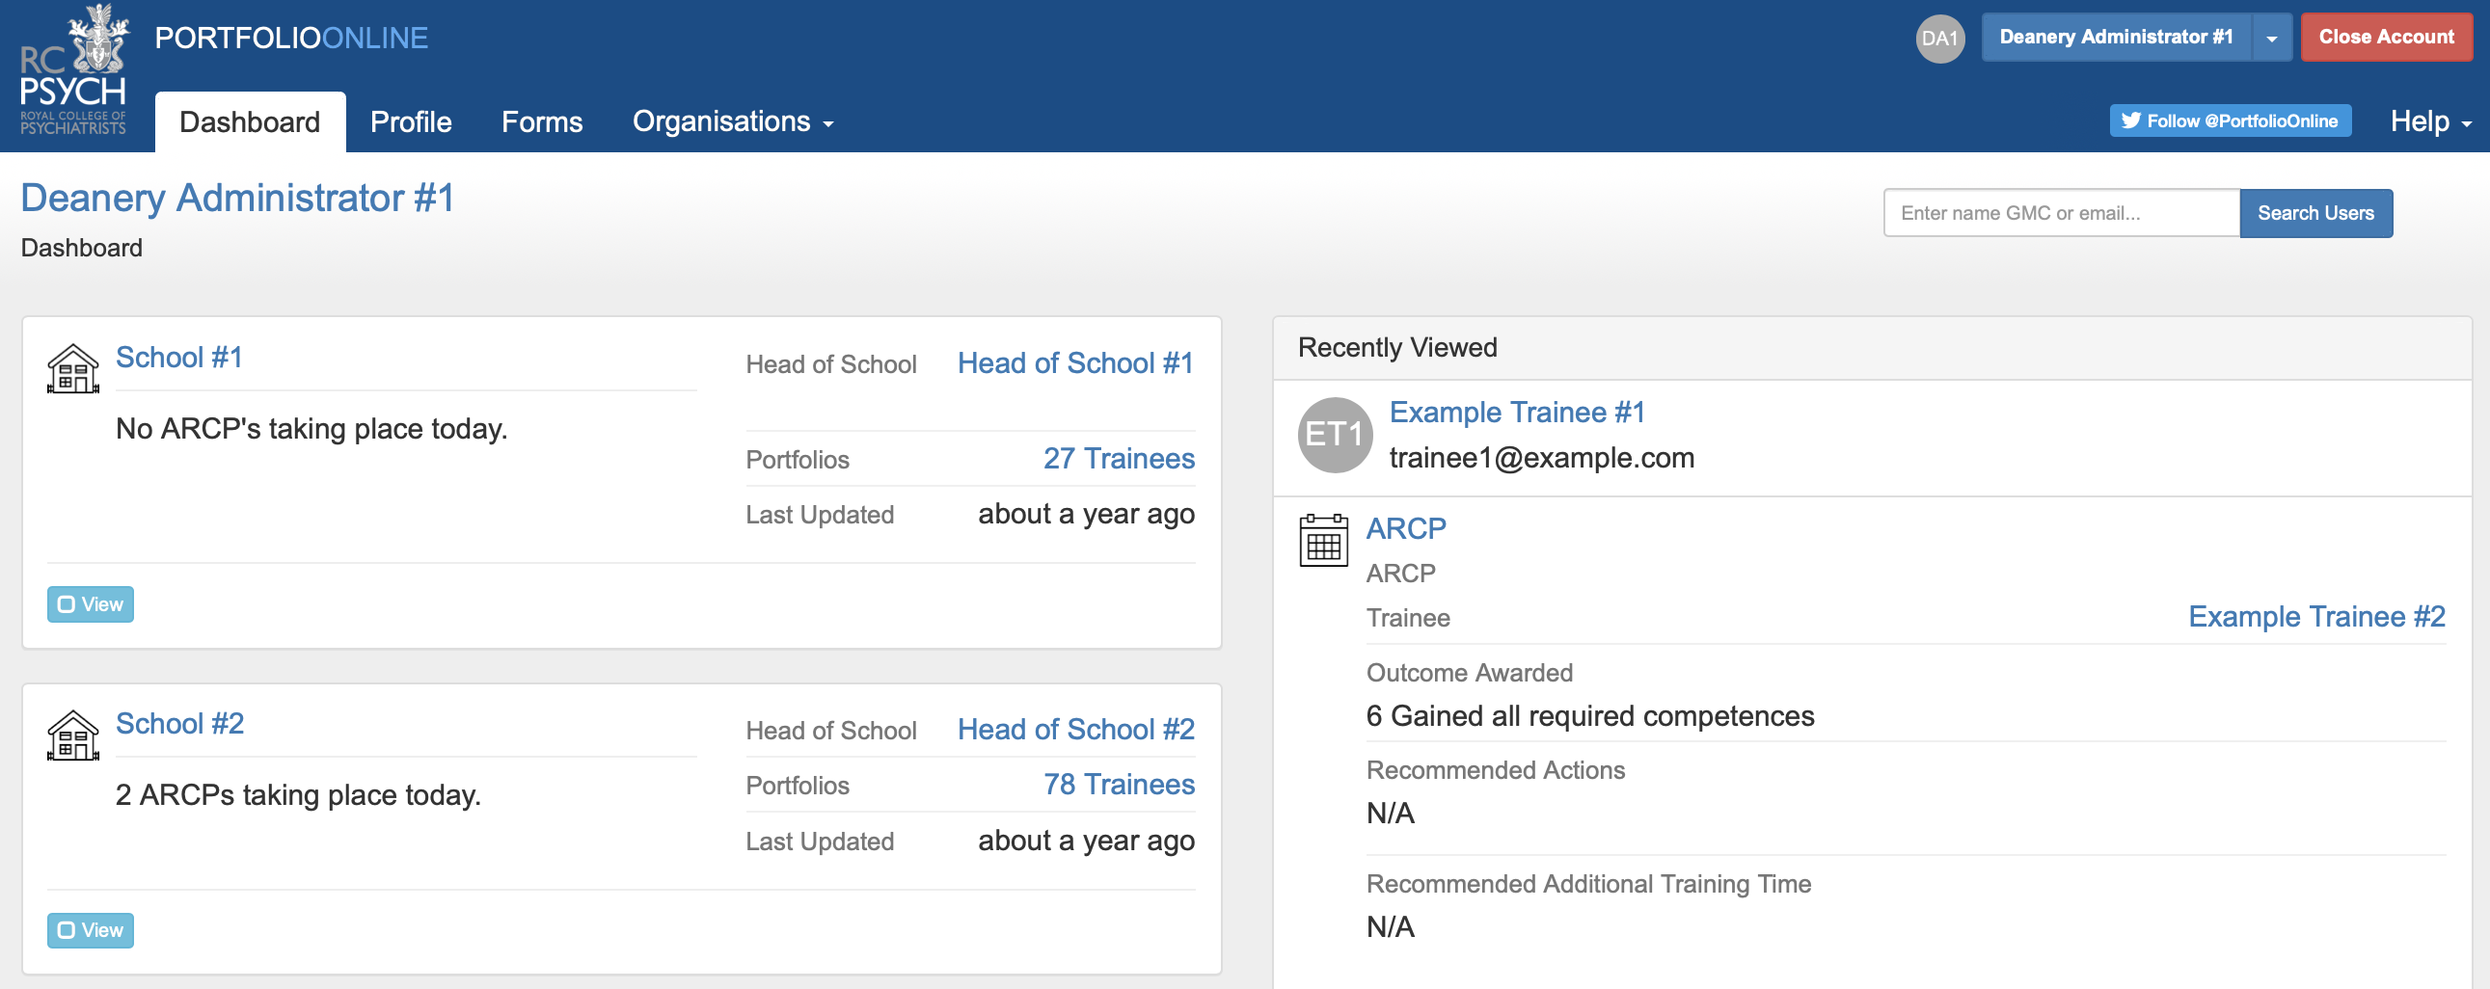Expand the Help menu
Screen dimensions: 2490x989
point(2429,121)
